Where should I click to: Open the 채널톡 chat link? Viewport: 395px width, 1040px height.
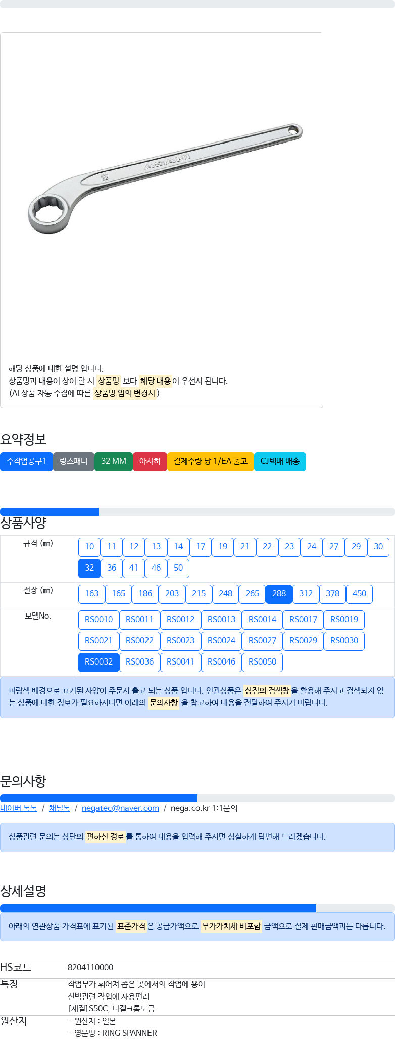[60, 808]
